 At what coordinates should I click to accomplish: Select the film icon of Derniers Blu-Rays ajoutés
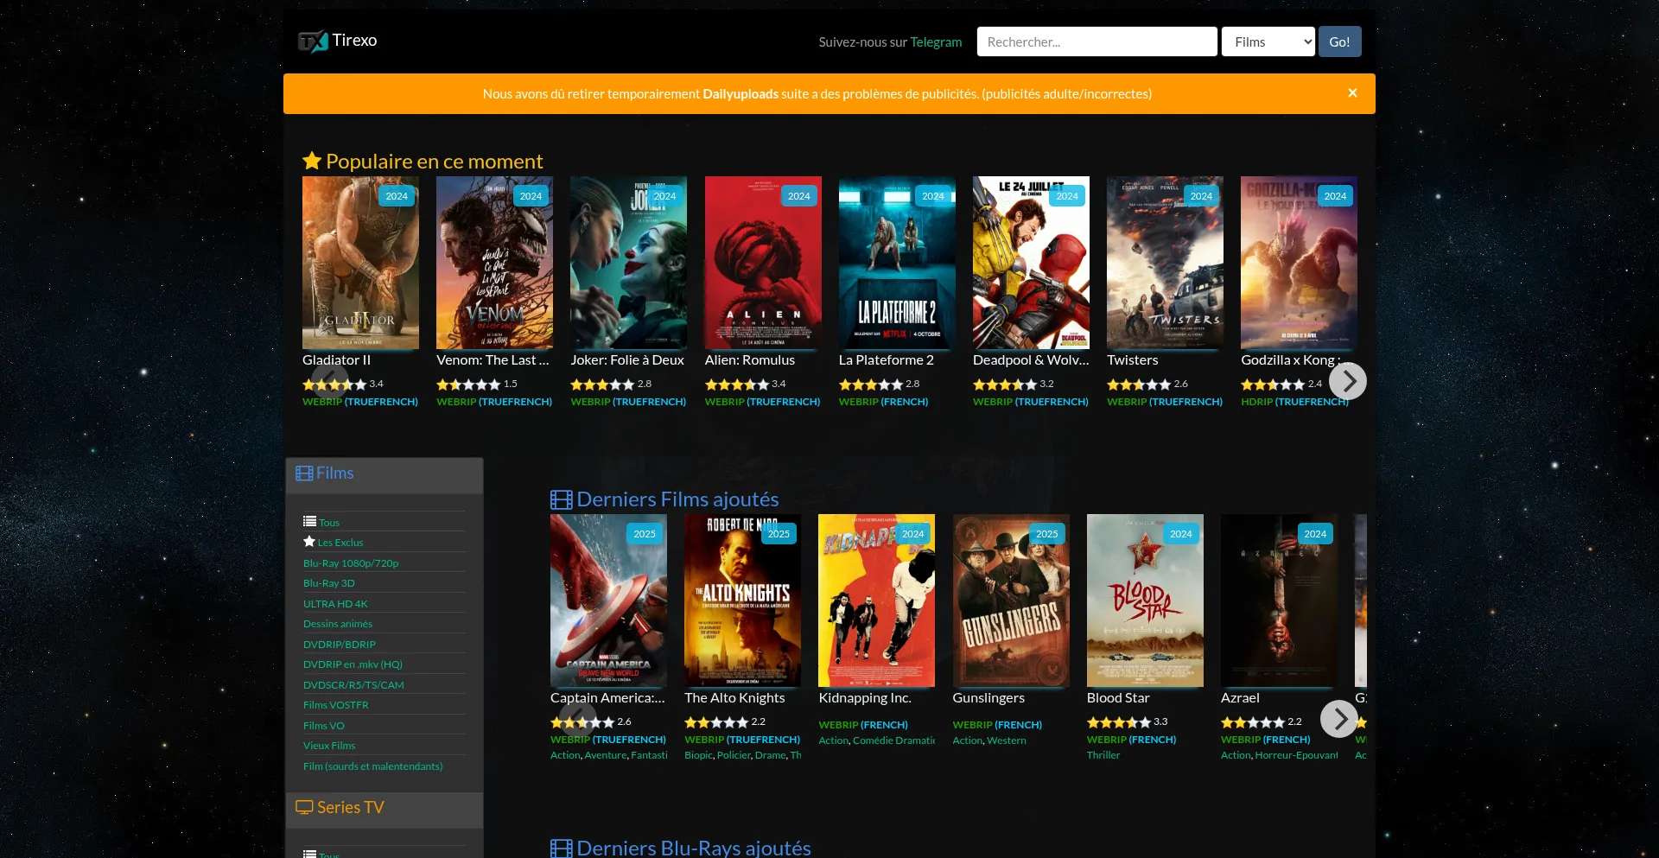[562, 848]
